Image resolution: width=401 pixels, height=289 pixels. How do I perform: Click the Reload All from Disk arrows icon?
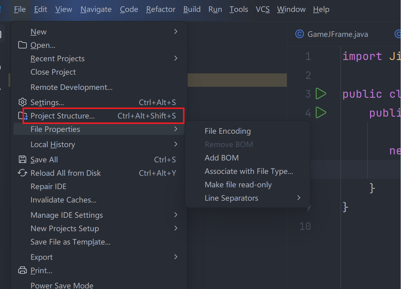tap(23, 173)
